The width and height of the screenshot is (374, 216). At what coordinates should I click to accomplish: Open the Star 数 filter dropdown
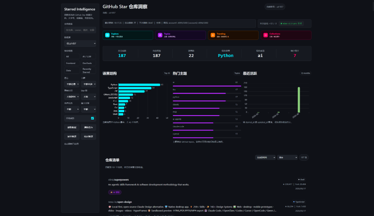pyautogui.click(x=88, y=96)
